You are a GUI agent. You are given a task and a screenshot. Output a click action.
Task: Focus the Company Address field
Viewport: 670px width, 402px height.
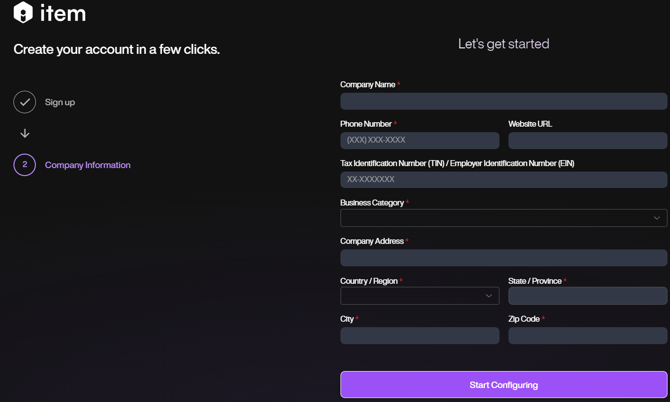pyautogui.click(x=503, y=258)
